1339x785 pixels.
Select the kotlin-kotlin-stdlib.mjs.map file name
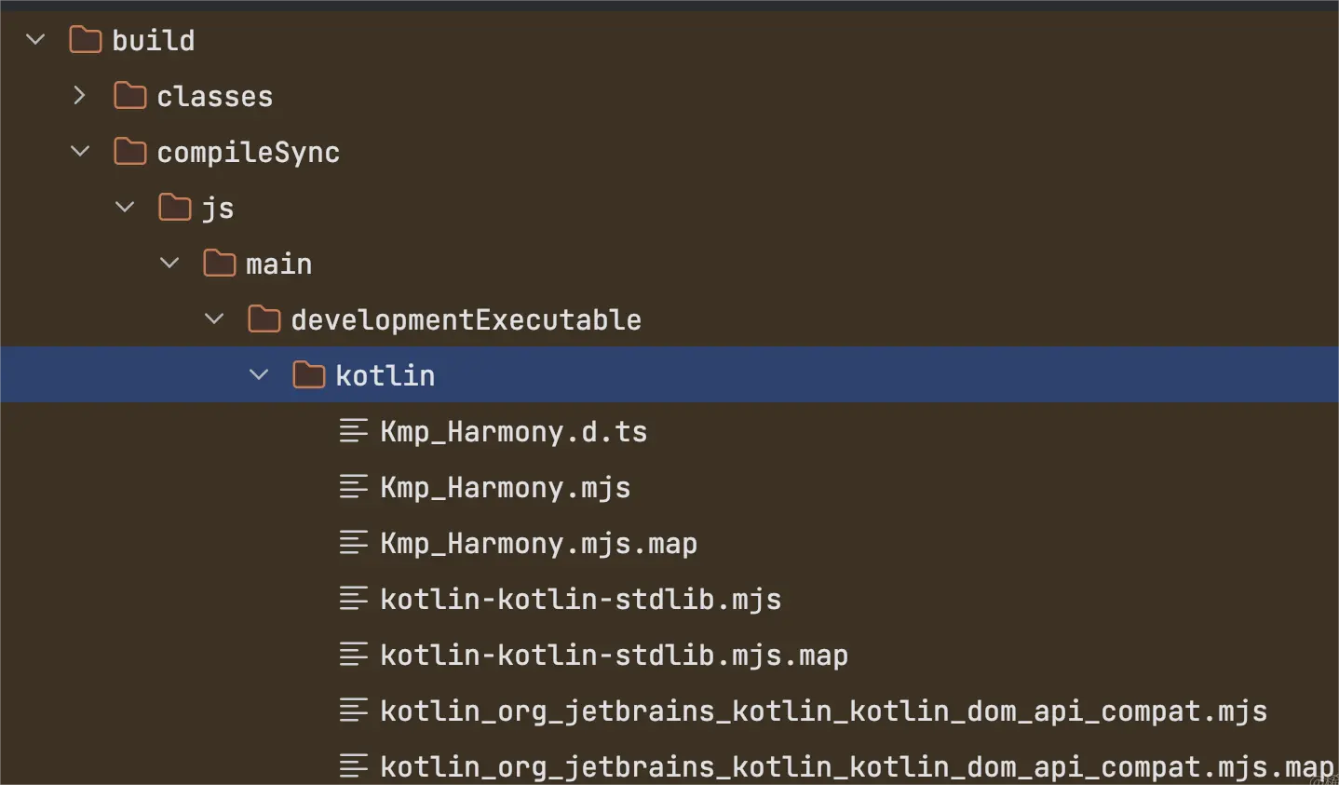[615, 655]
